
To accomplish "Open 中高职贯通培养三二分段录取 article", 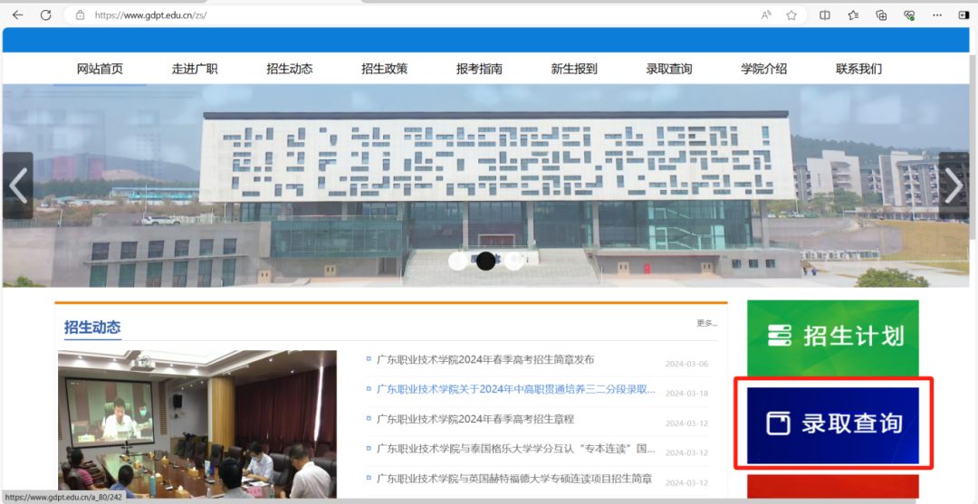I will pos(516,389).
